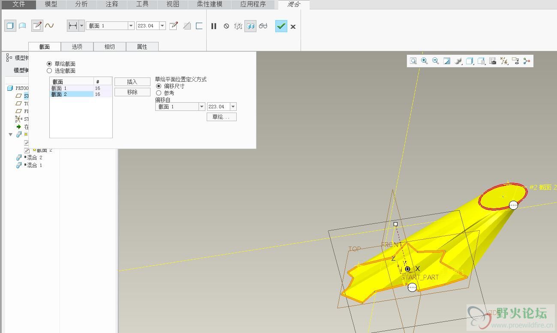Screen dimensions: 557x333
Task: Click the offset dimension type icon
Action: pyautogui.click(x=72, y=26)
